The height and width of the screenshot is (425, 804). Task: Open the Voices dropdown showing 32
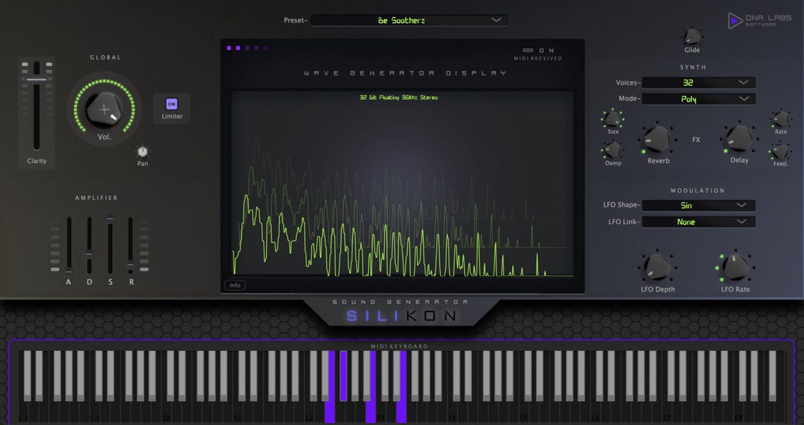coord(698,82)
